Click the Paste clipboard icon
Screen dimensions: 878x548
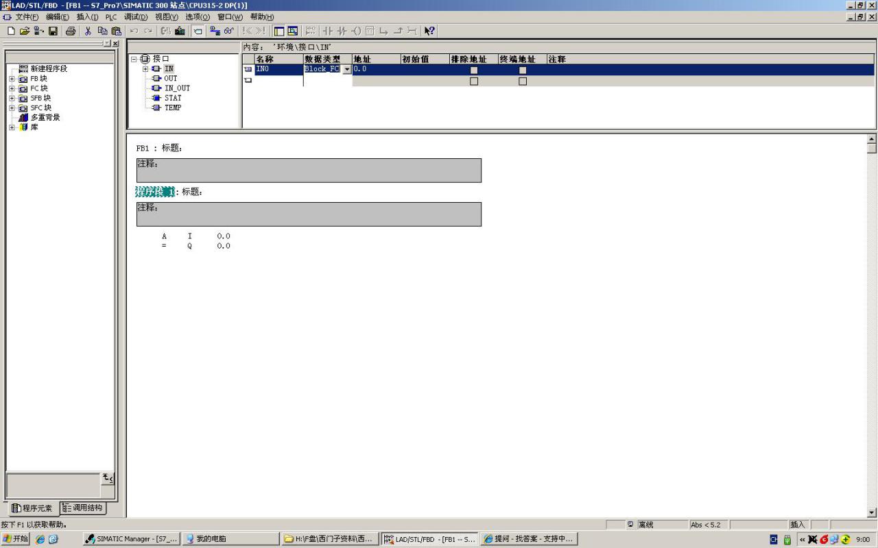[x=116, y=31]
